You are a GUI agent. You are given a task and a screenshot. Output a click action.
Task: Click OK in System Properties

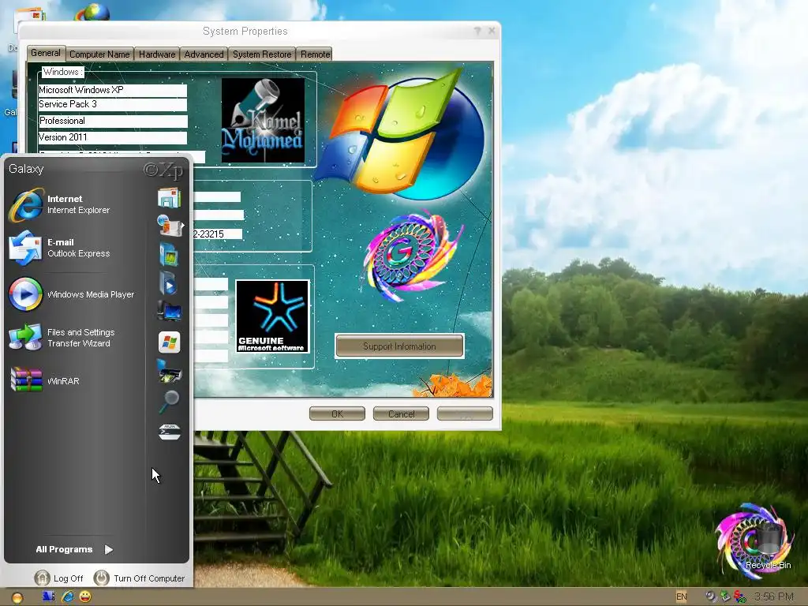(x=337, y=413)
